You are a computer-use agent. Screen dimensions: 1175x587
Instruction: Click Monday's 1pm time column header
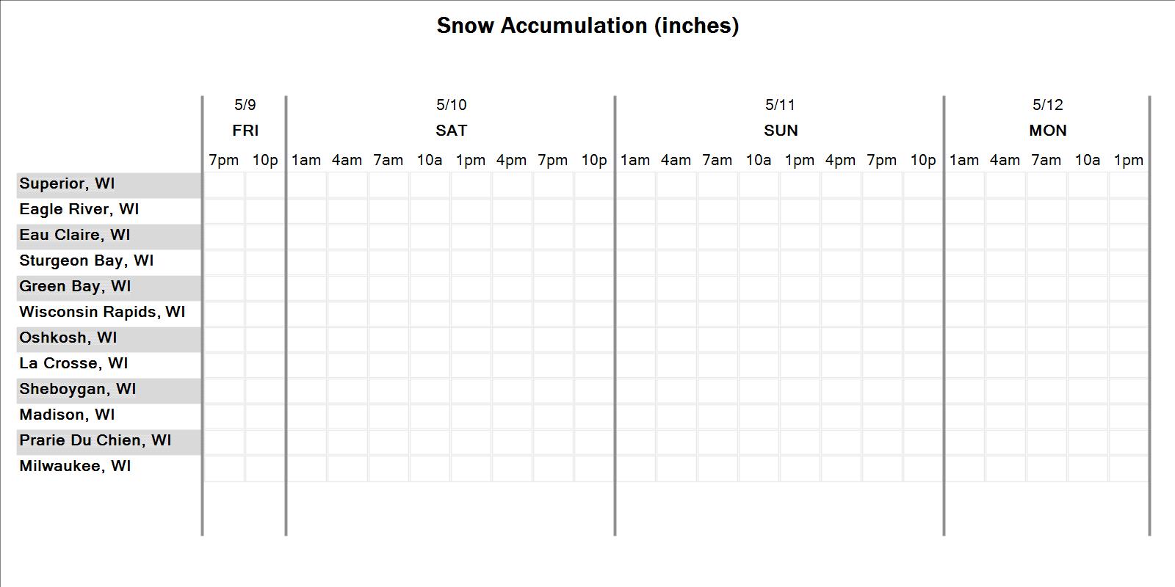coord(1129,160)
